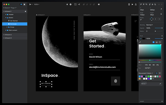Click the third boolean intersect icon
Viewport: 166px width, 105px height.
point(90,5)
